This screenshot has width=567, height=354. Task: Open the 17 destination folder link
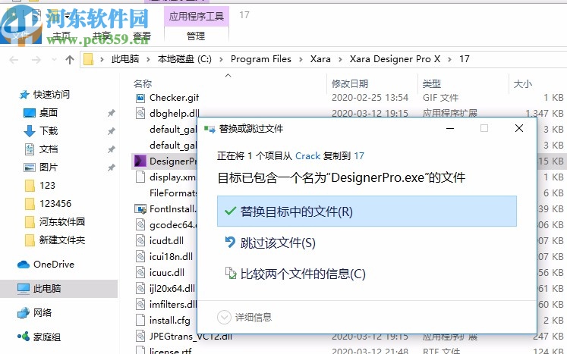(359, 155)
